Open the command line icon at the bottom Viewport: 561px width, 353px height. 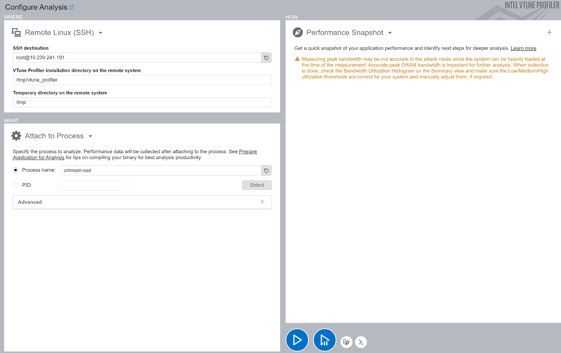click(361, 342)
